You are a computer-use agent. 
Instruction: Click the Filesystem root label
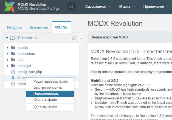tap(27, 38)
